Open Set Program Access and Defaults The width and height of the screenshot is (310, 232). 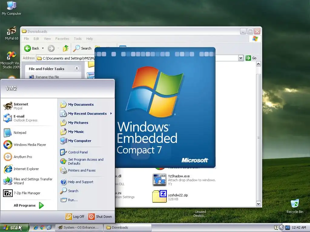pyautogui.click(x=86, y=161)
